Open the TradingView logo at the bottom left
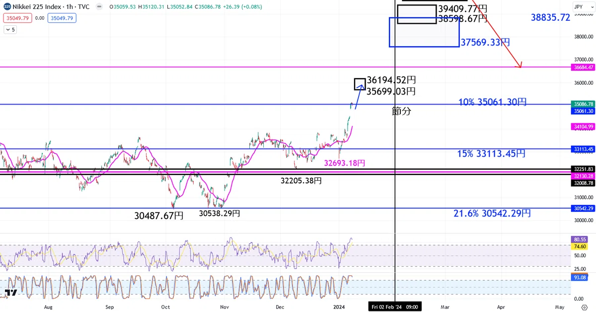 tap(11, 293)
